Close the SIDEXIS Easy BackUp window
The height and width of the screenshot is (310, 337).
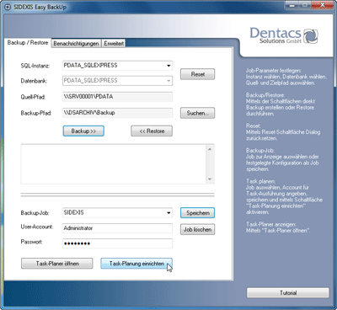(323, 5)
